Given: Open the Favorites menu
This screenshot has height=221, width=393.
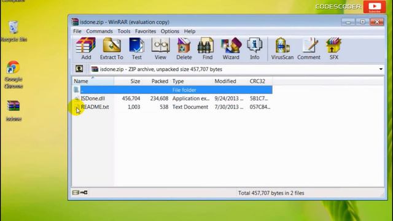Looking at the screenshot, I should coord(146,31).
